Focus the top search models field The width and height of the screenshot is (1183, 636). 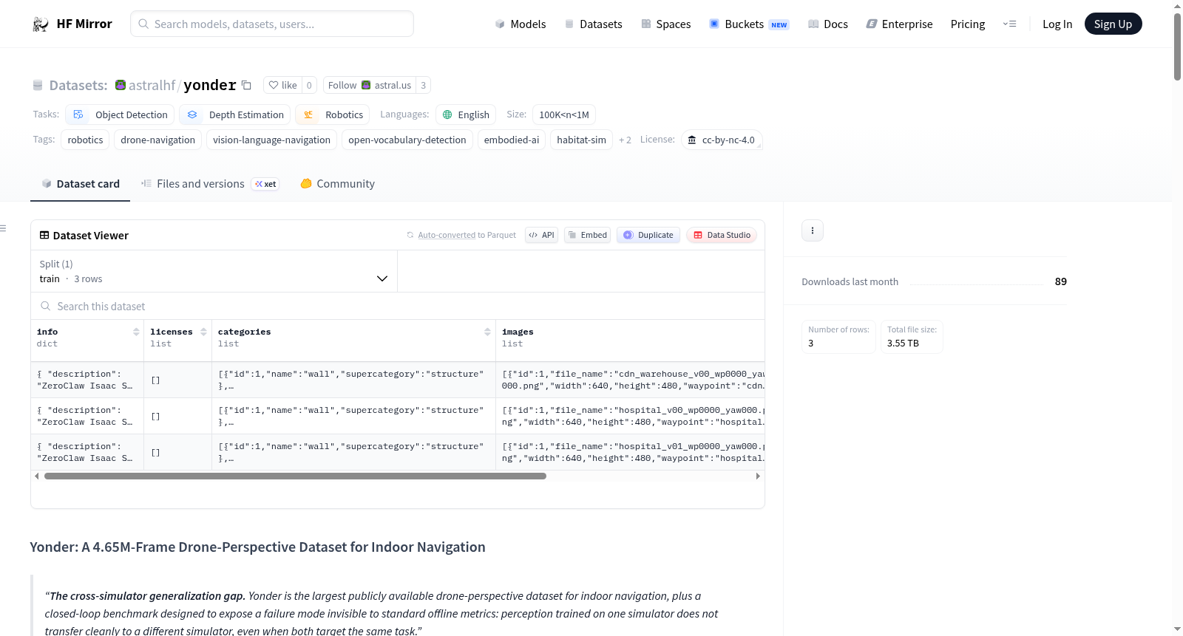click(272, 24)
